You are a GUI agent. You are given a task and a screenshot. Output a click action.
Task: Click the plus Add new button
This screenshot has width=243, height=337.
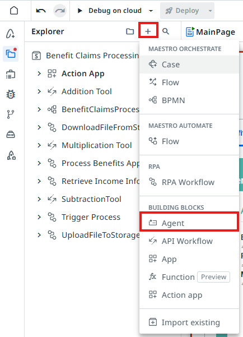point(148,31)
